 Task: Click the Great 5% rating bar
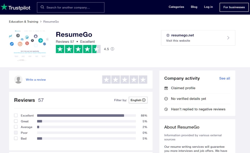tap(87, 121)
